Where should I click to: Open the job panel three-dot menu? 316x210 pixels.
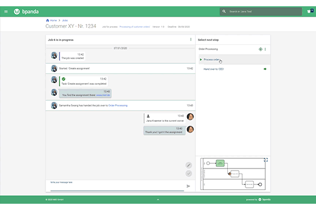pyautogui.click(x=191, y=39)
